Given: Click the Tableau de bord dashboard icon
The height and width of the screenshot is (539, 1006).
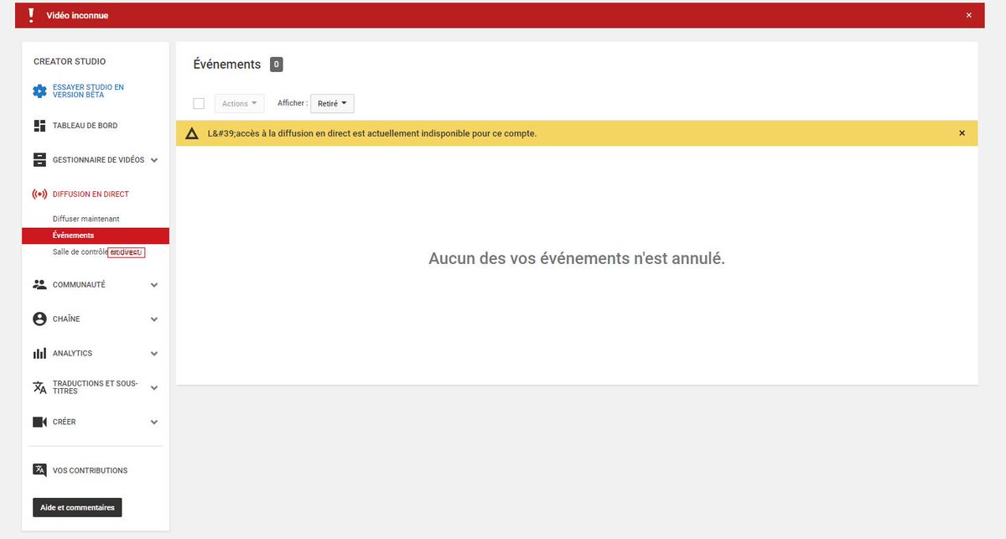Looking at the screenshot, I should tap(39, 126).
